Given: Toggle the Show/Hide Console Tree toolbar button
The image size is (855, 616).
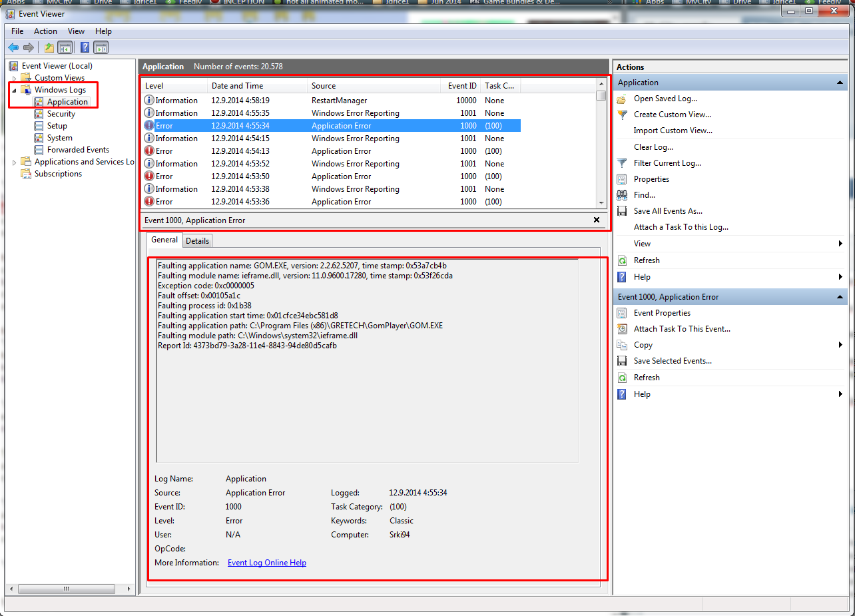Looking at the screenshot, I should [x=65, y=47].
